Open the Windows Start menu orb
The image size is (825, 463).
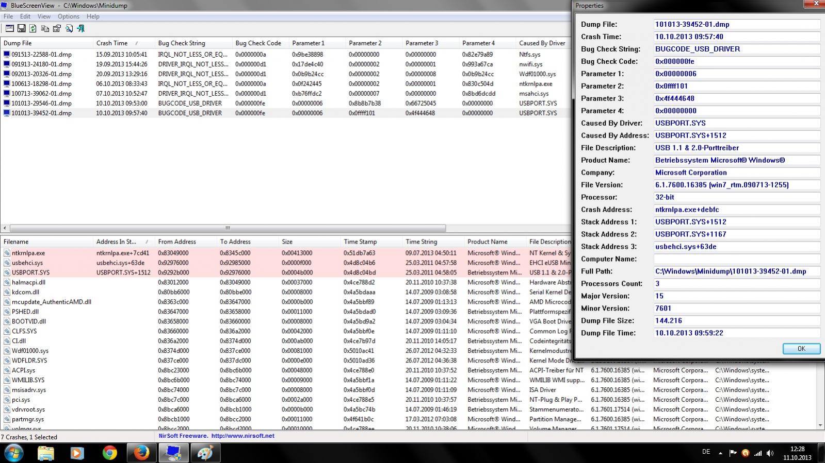pyautogui.click(x=14, y=453)
